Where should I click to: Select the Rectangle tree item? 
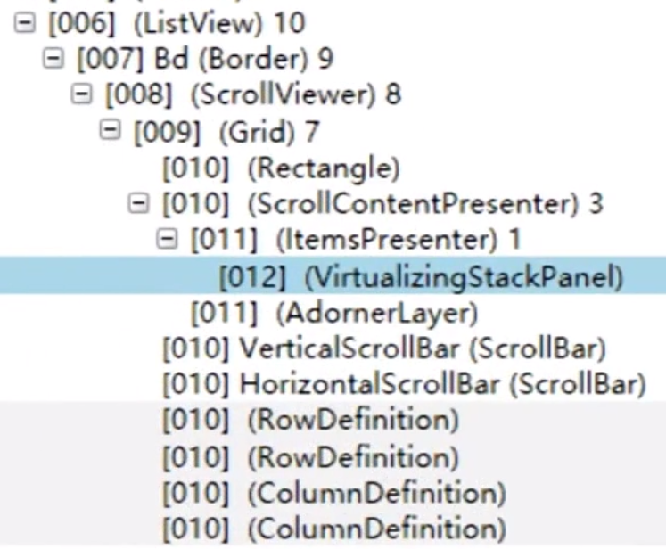pos(281,168)
